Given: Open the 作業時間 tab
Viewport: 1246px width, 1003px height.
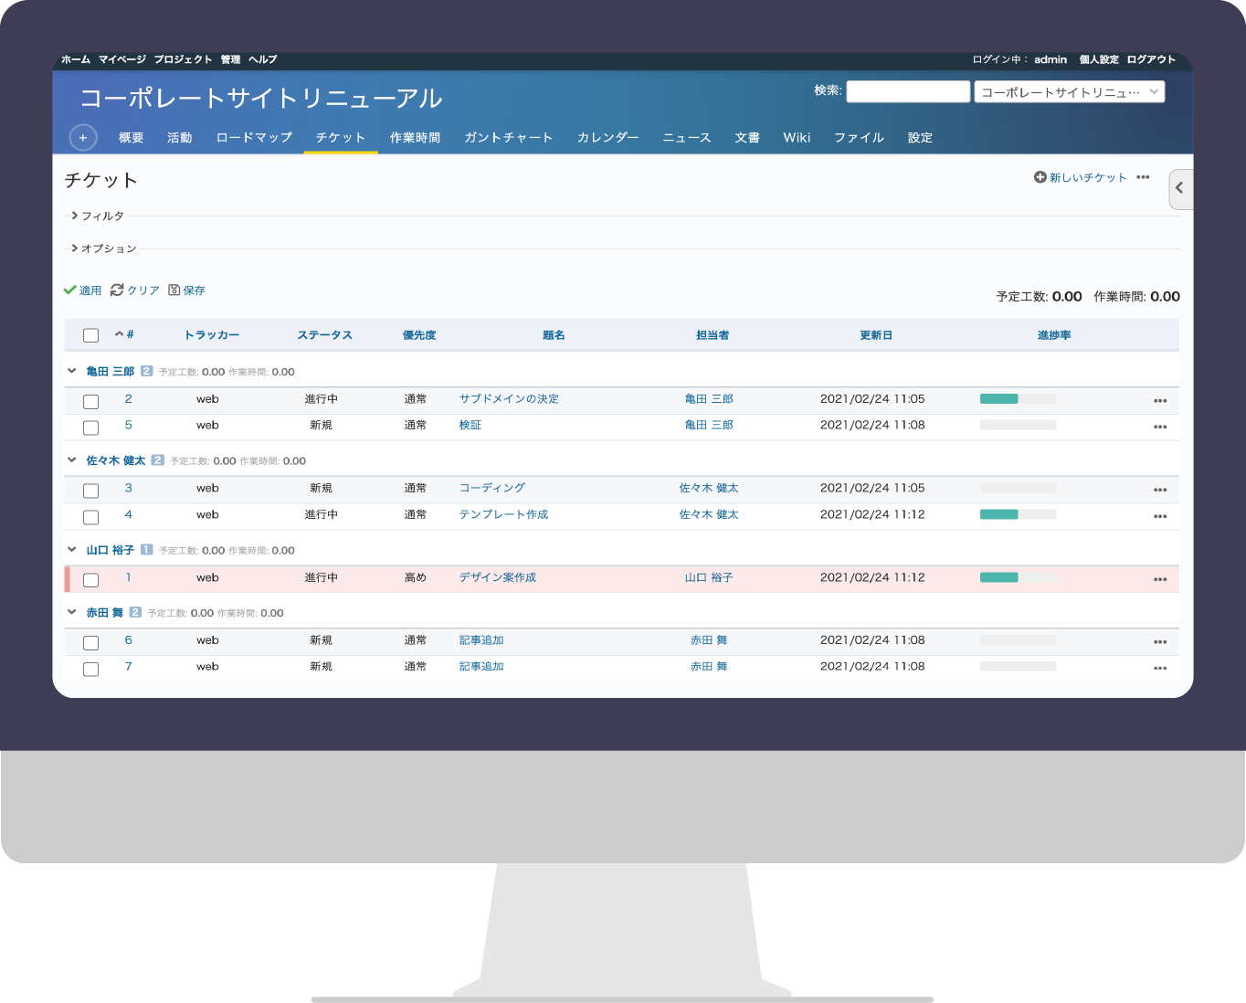Looking at the screenshot, I should click(415, 137).
